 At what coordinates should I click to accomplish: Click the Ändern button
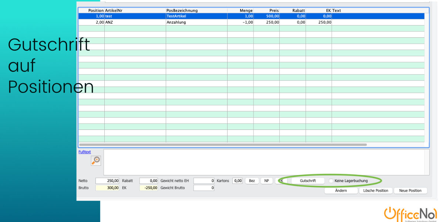point(341,191)
